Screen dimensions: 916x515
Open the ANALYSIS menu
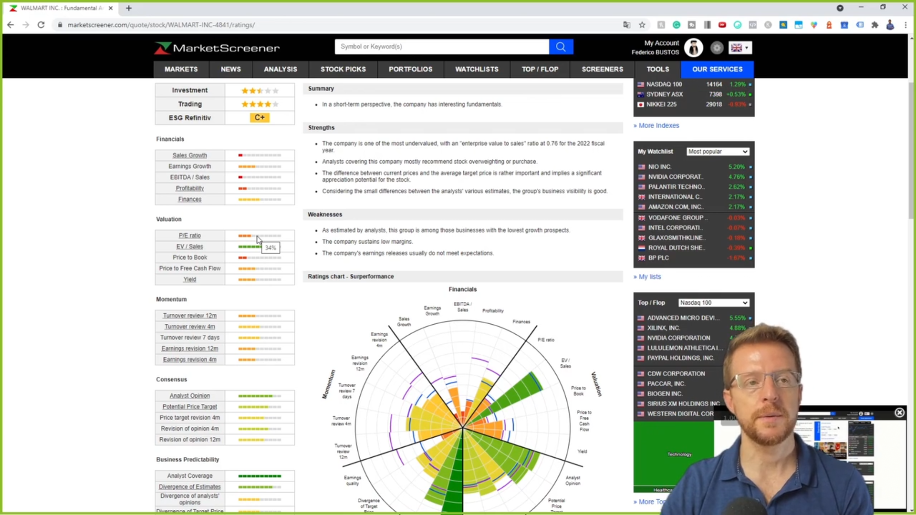(x=281, y=69)
